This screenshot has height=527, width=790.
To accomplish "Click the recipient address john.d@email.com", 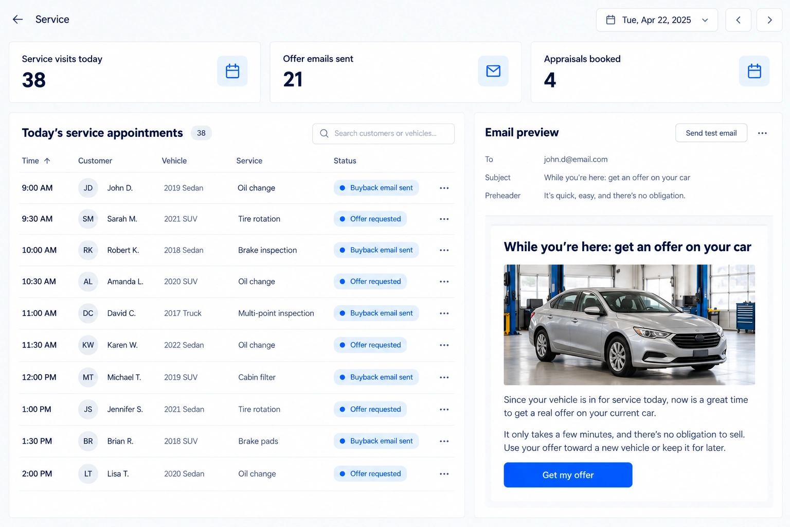I will [576, 160].
